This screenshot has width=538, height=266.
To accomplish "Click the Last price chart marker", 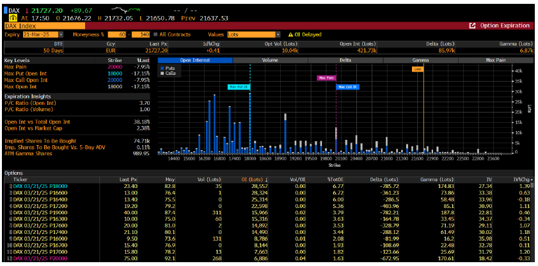I will coord(418,69).
